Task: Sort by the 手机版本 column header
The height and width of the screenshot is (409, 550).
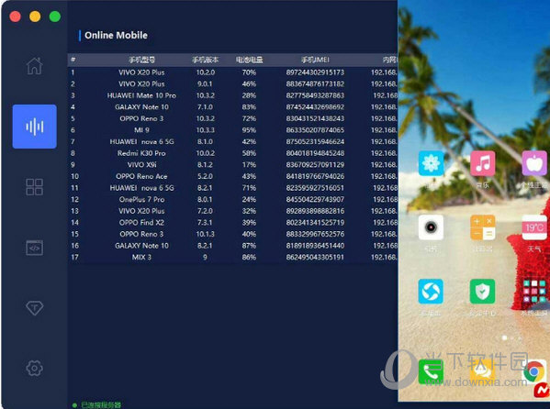Action: point(205,60)
